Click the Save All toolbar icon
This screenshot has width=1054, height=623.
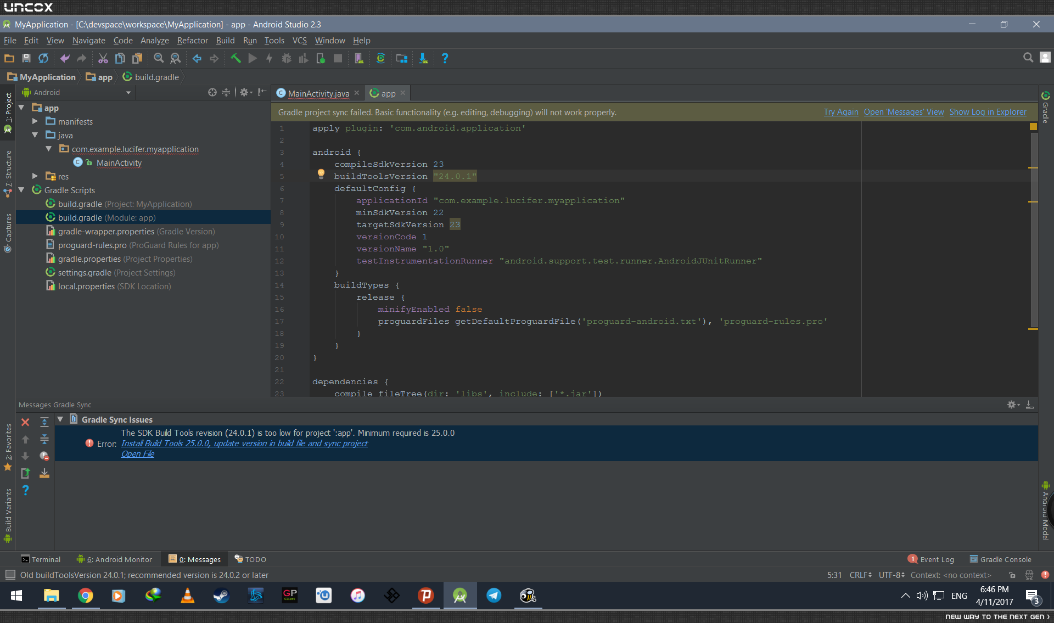click(26, 58)
